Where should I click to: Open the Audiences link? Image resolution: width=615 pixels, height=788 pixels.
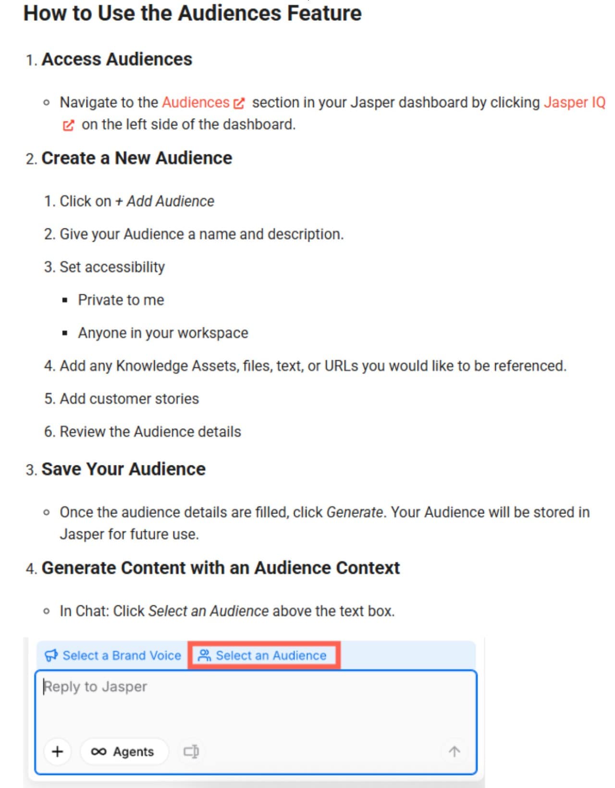click(x=196, y=102)
